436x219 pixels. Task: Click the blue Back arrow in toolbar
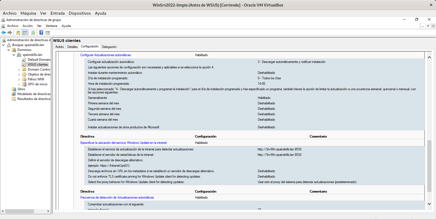pos(4,33)
